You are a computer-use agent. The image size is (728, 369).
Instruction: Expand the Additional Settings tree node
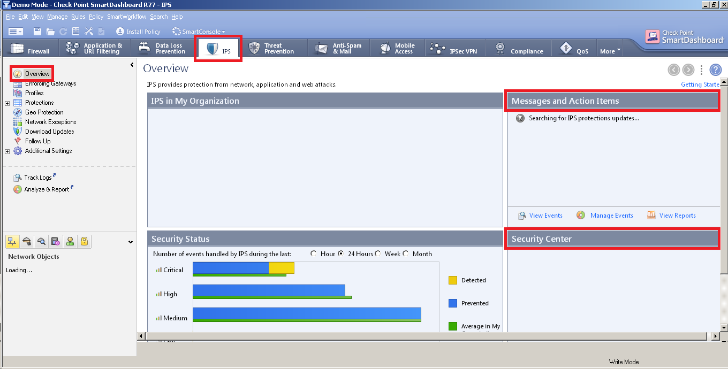click(x=7, y=150)
